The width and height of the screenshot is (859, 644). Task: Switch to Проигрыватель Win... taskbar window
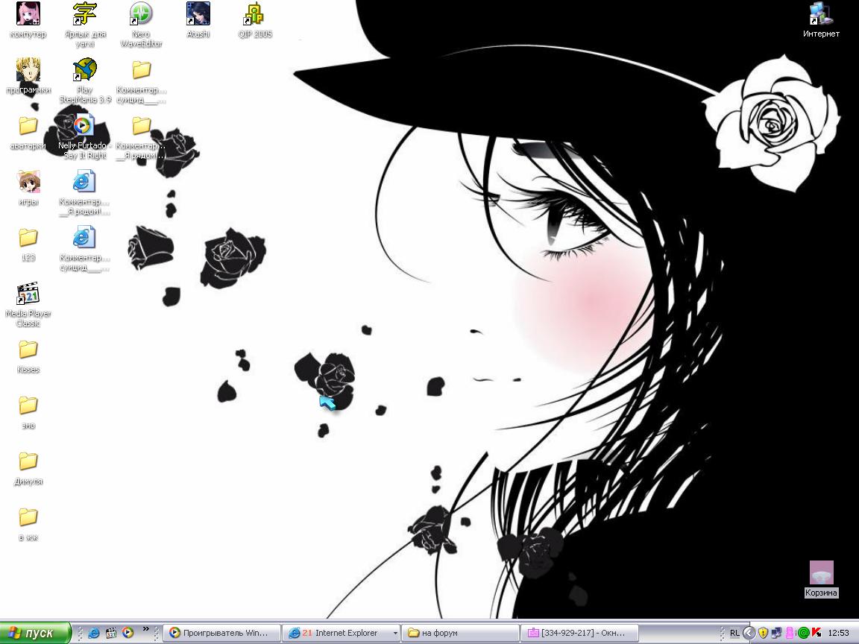click(x=222, y=633)
